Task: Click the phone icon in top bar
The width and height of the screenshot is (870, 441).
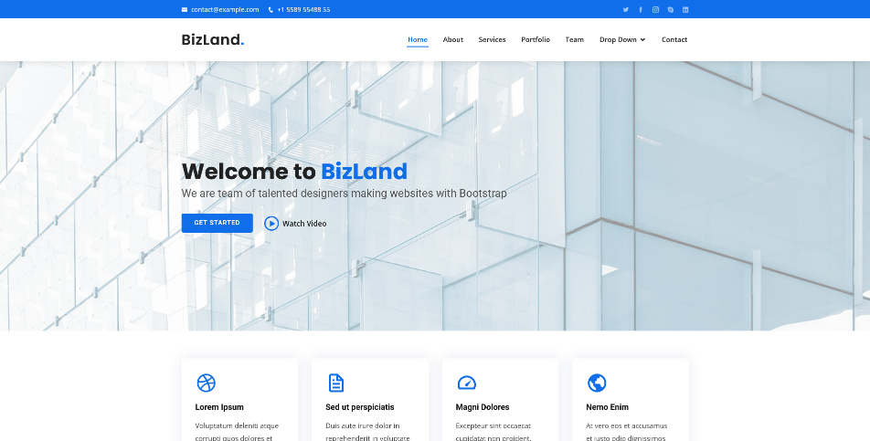Action: point(271,9)
